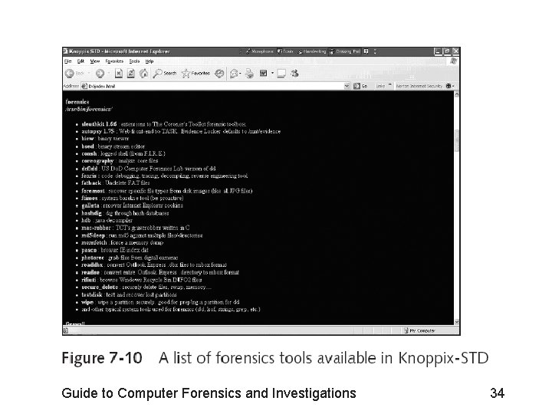Click the Refresh page icon
552x414 pixels.
(131, 74)
